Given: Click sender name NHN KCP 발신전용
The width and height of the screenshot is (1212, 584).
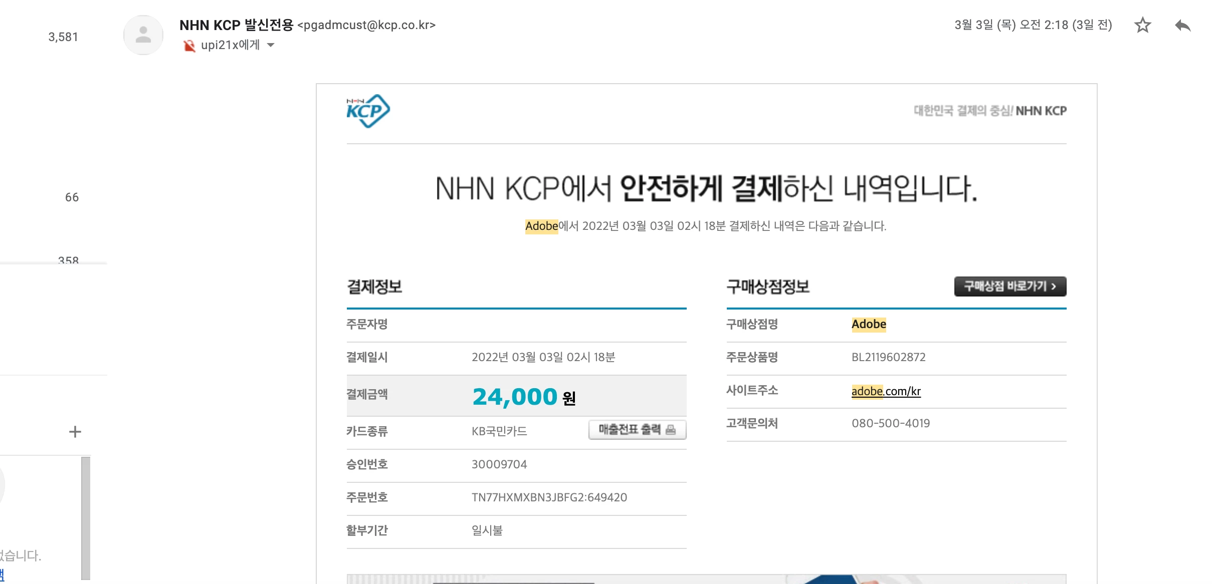Looking at the screenshot, I should click(236, 25).
